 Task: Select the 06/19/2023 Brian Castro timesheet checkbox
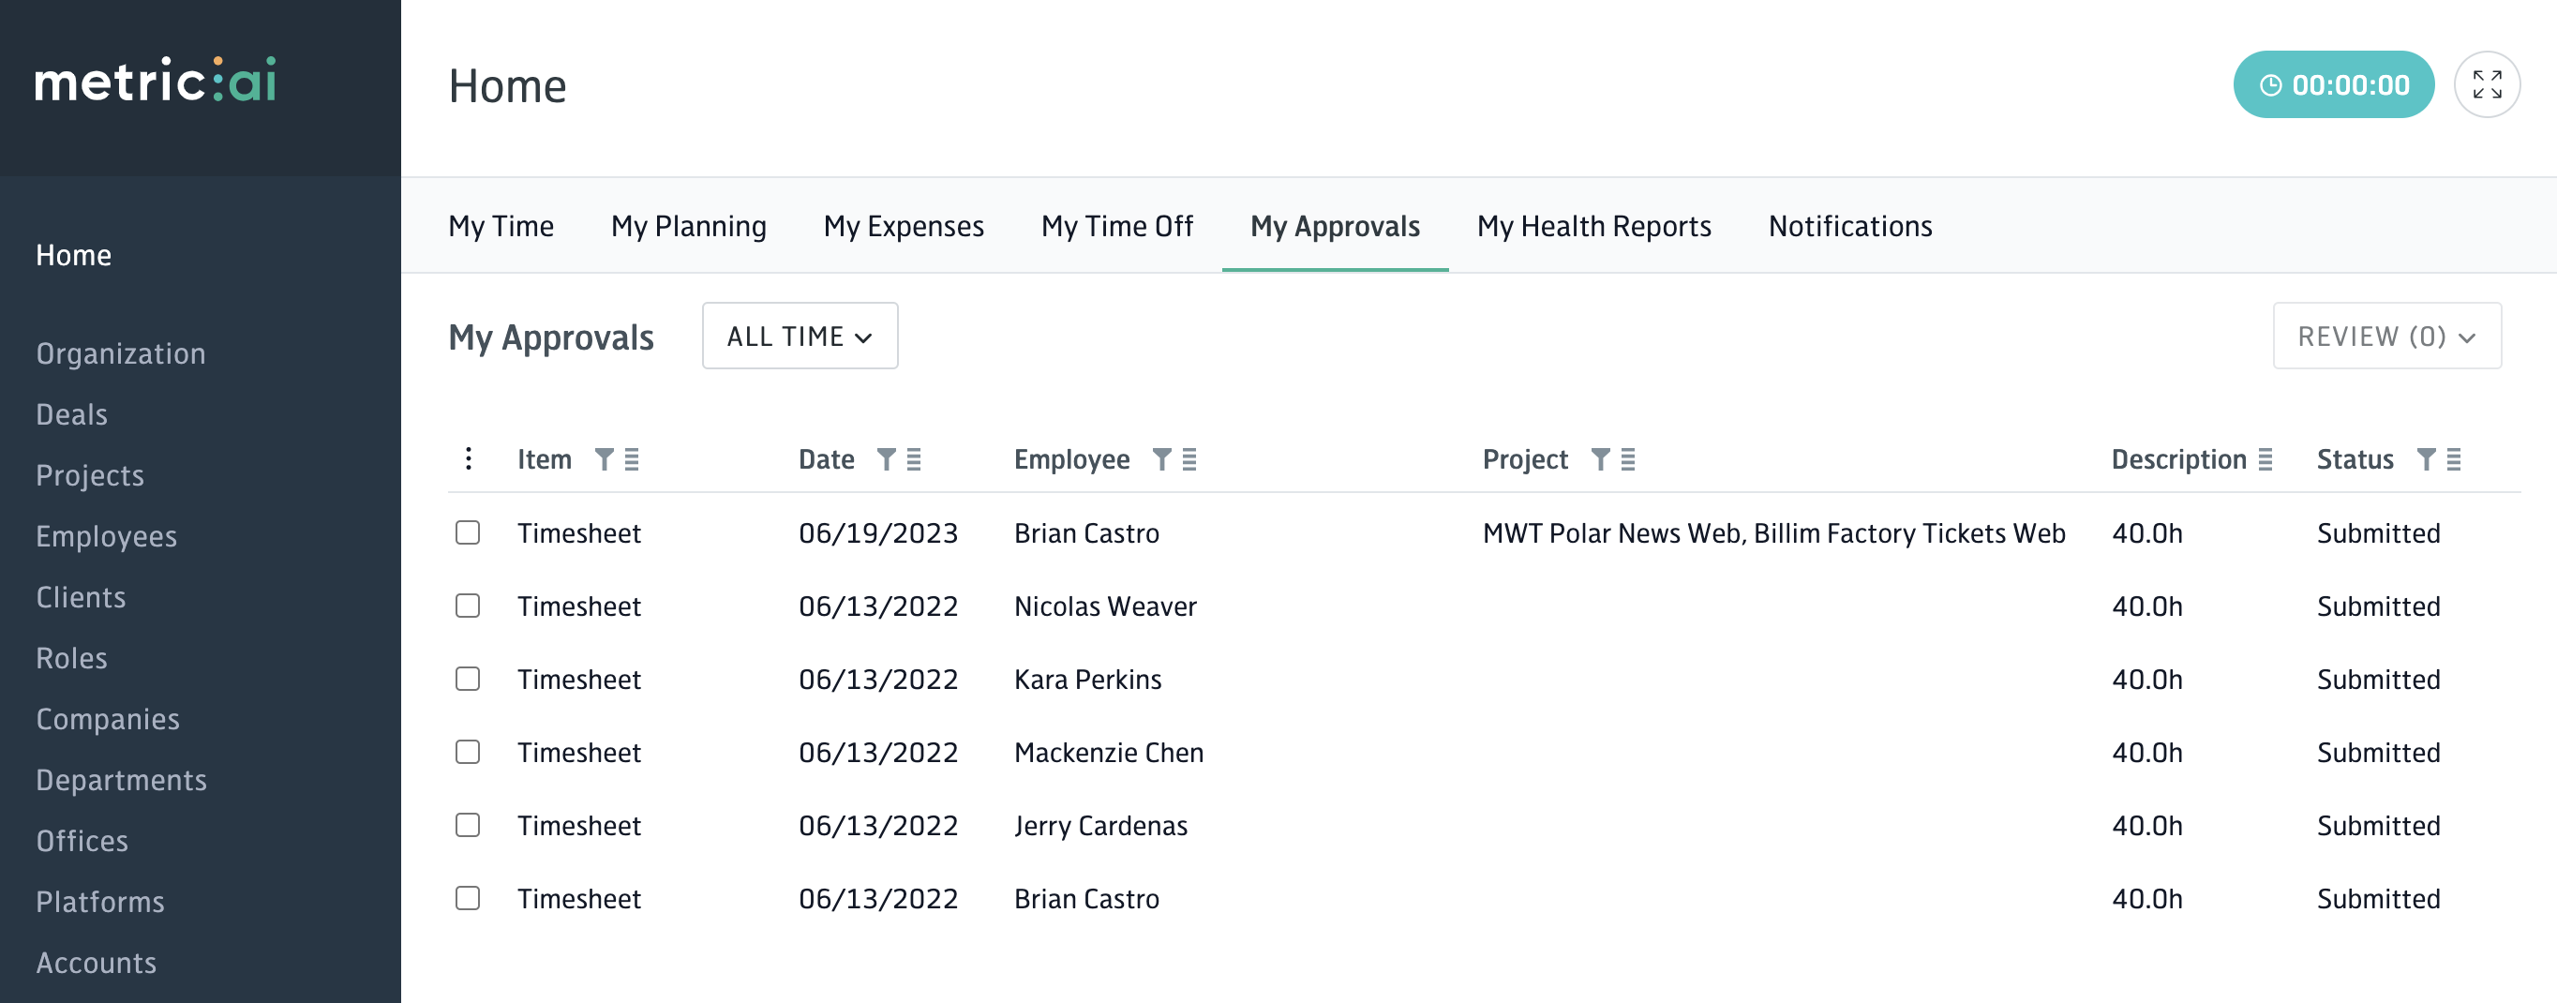tap(468, 533)
